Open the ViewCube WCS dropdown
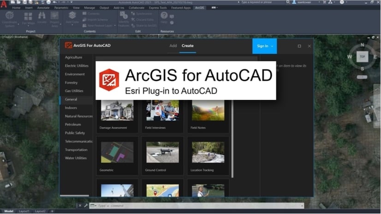 (362, 77)
